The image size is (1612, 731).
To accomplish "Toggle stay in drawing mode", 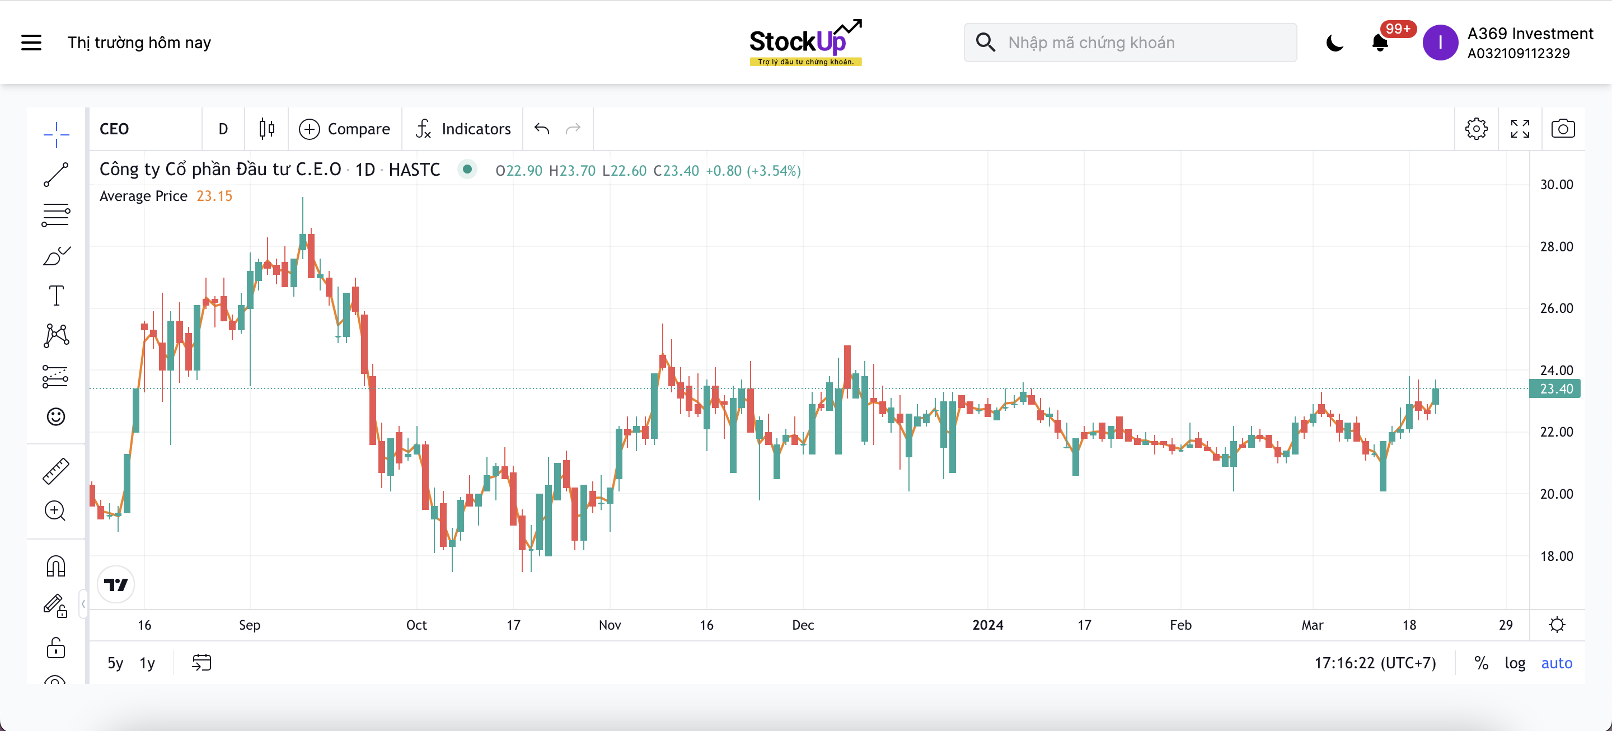I will 56,606.
